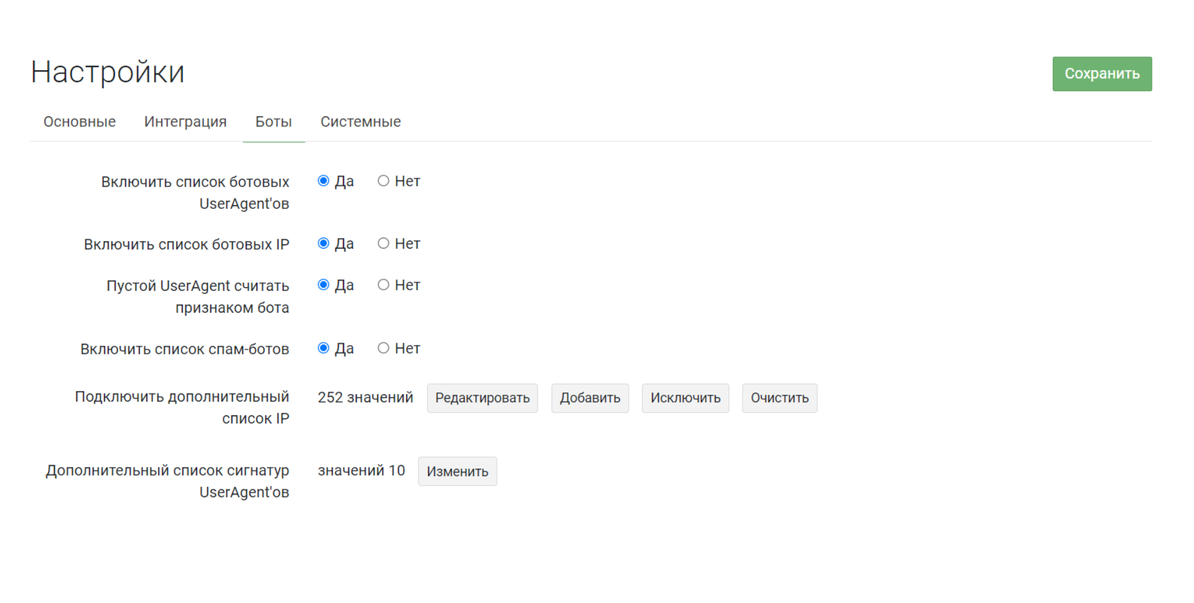Enable Да for spam-bot list
Screen dimensions: 1194x603
point(323,348)
